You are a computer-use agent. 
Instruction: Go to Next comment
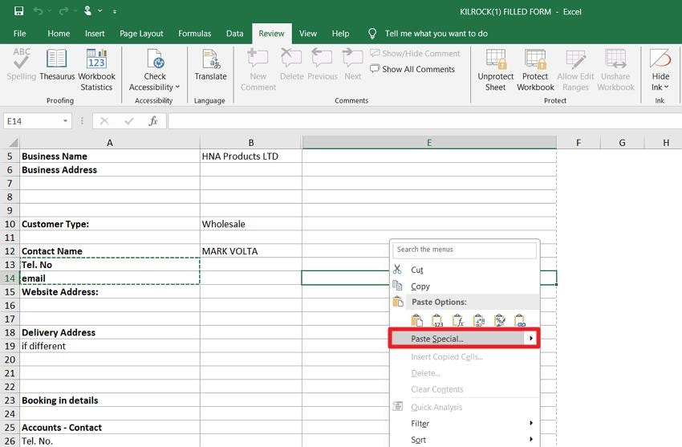click(x=353, y=64)
